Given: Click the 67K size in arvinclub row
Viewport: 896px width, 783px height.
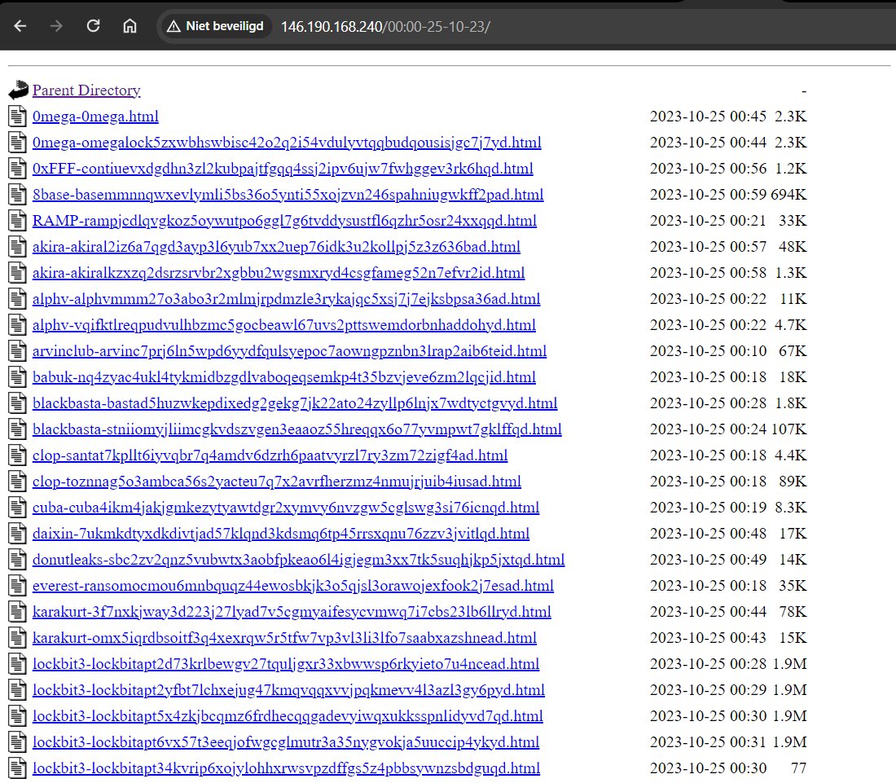Looking at the screenshot, I should pos(793,351).
